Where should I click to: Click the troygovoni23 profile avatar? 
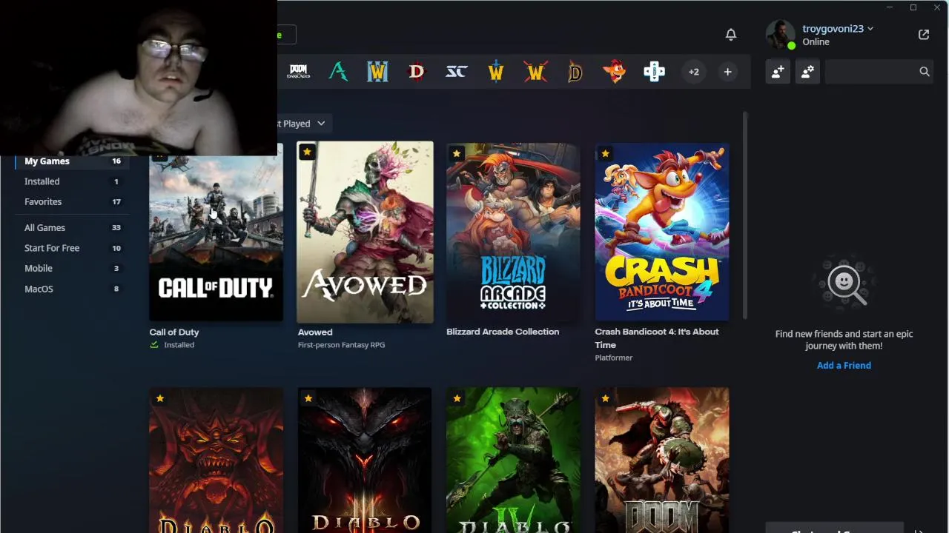point(780,35)
